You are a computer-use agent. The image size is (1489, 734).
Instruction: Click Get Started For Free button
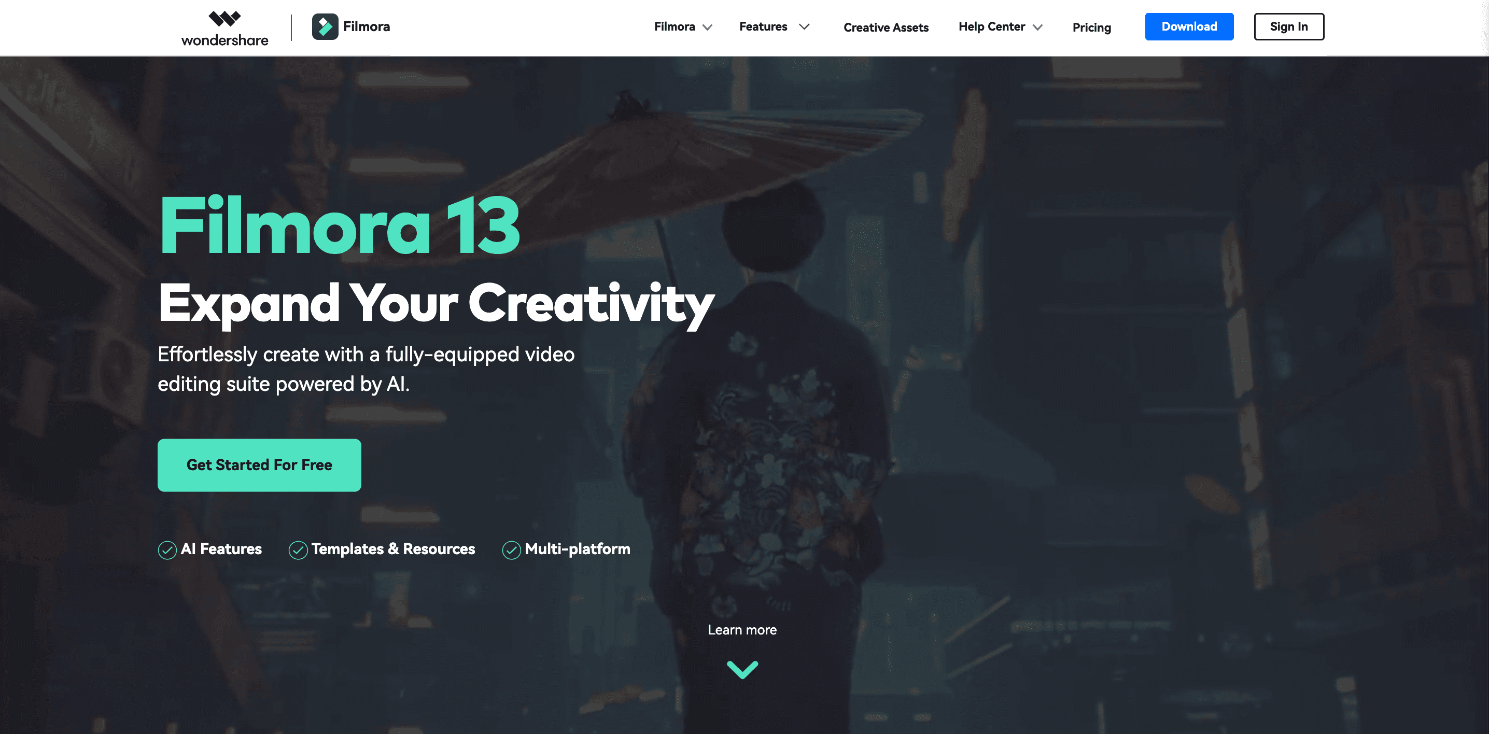(x=259, y=464)
